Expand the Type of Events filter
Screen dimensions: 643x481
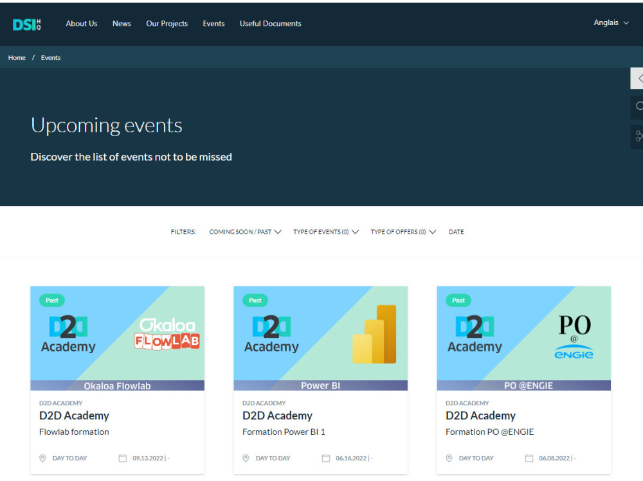[x=326, y=232]
